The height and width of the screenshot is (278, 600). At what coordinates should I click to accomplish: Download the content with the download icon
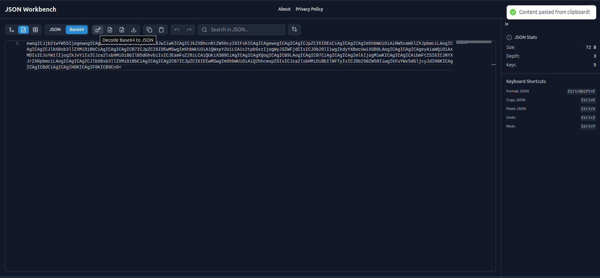tap(134, 30)
